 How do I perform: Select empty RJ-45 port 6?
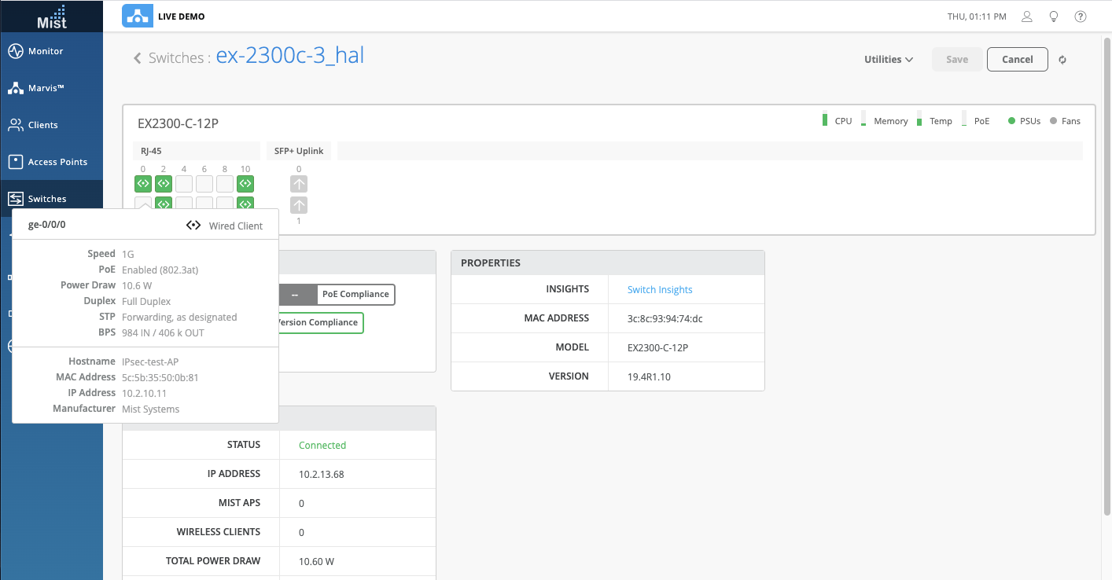click(x=204, y=184)
